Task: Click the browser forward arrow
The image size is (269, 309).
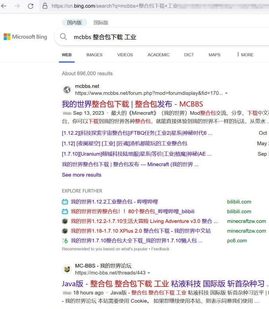Action: tap(17, 6)
